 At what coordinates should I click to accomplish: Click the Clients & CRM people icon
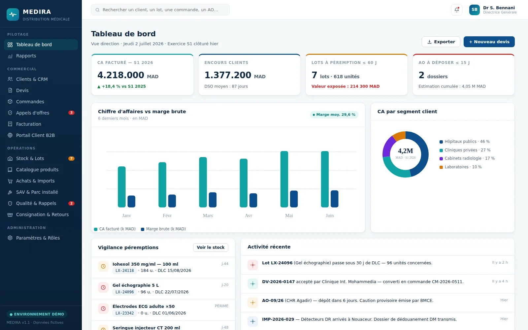10,79
